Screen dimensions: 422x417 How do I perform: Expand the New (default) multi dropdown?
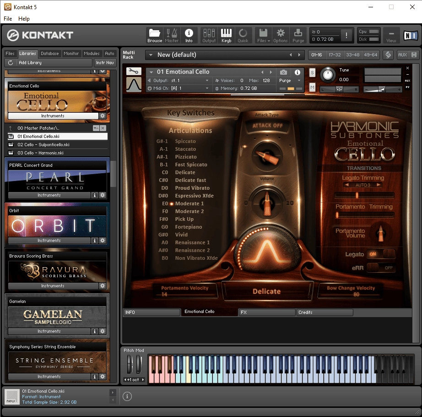point(151,55)
